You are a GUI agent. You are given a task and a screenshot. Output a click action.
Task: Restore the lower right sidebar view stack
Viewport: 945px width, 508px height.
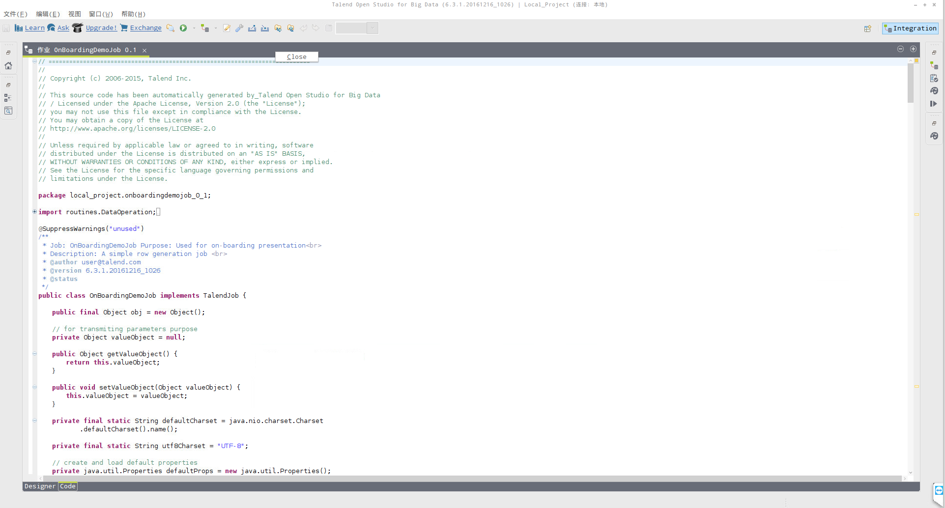(x=934, y=123)
